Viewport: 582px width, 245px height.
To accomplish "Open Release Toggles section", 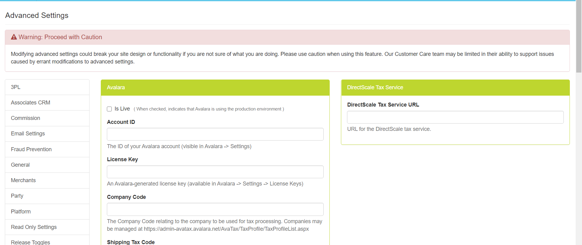I will 30,242.
